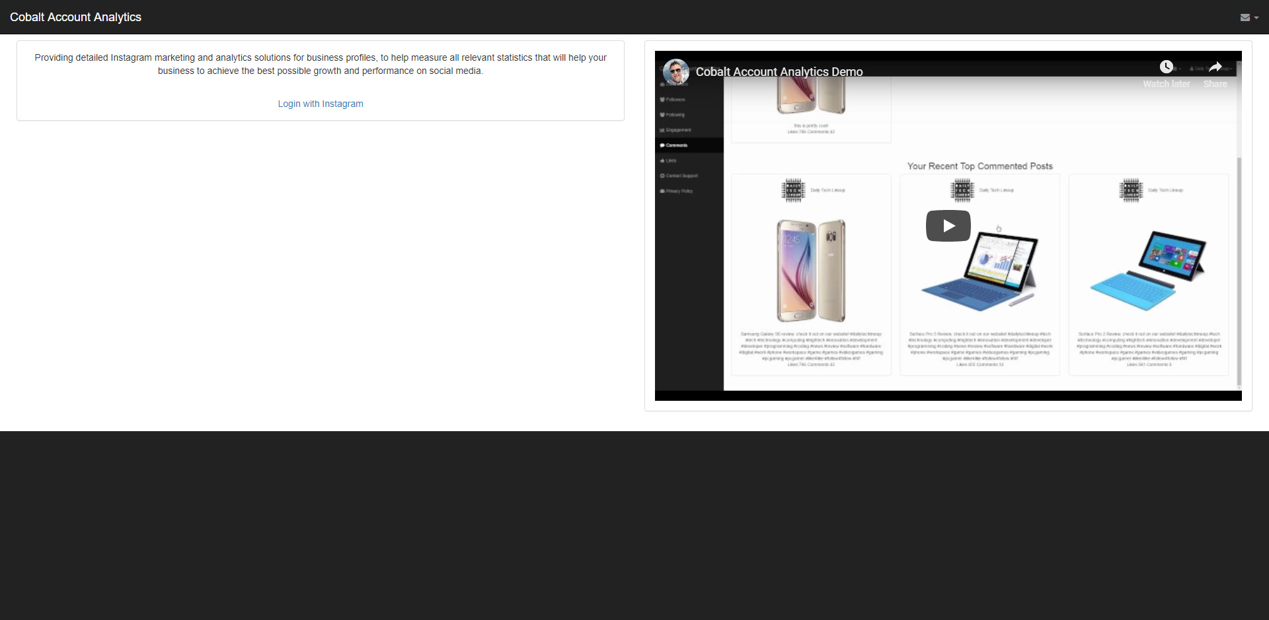The width and height of the screenshot is (1269, 620).
Task: Open the envelope messages dropdown in navbar
Action: click(1249, 17)
